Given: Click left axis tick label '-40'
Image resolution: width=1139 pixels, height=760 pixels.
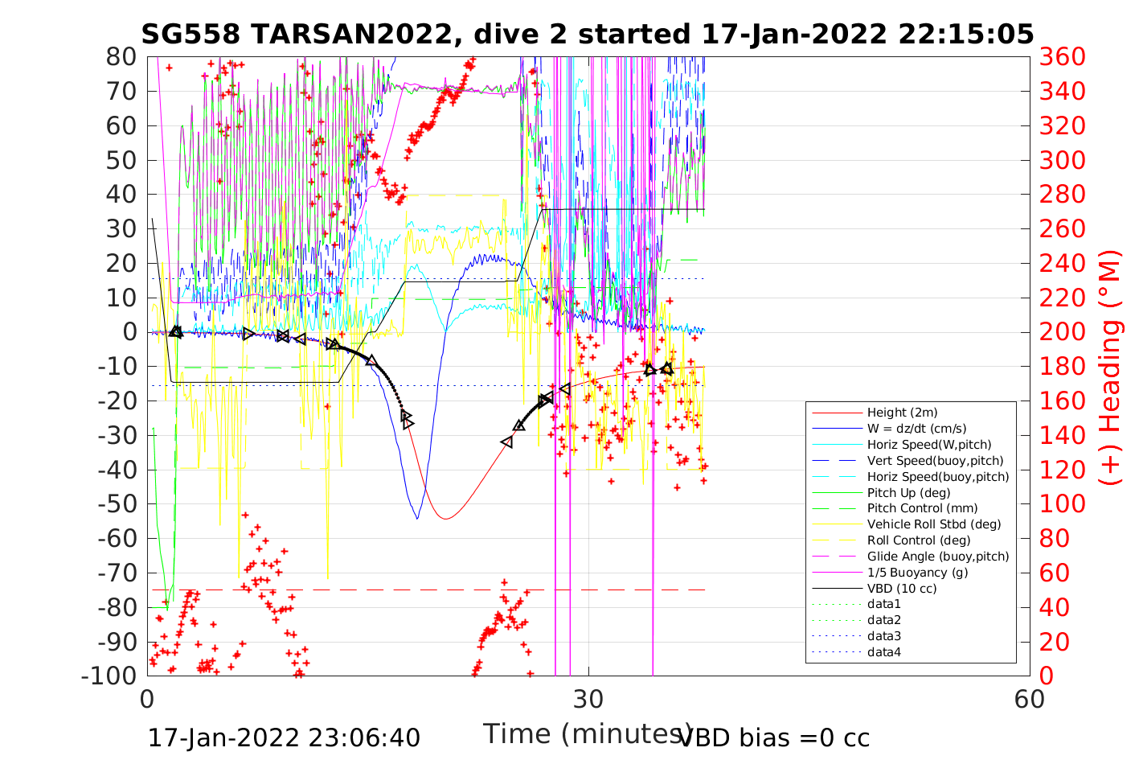Looking at the screenshot, I should (118, 469).
